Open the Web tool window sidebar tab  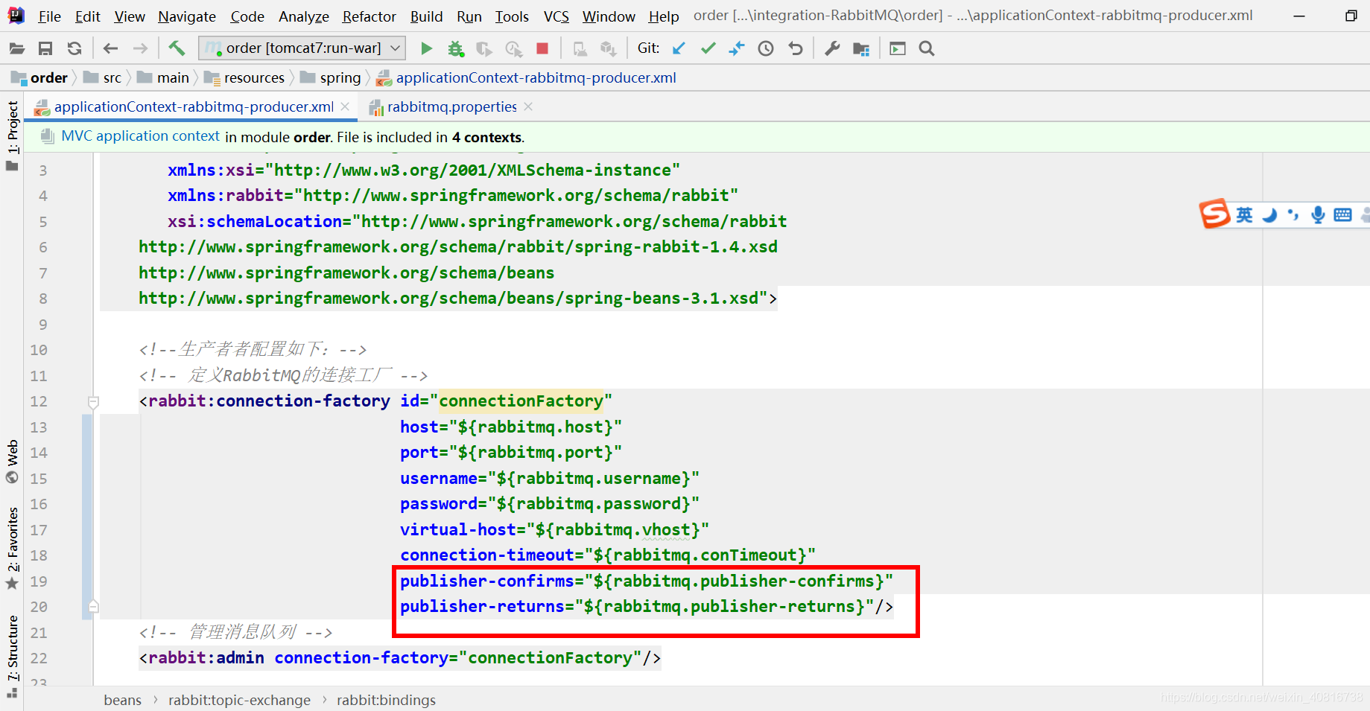[x=12, y=461]
